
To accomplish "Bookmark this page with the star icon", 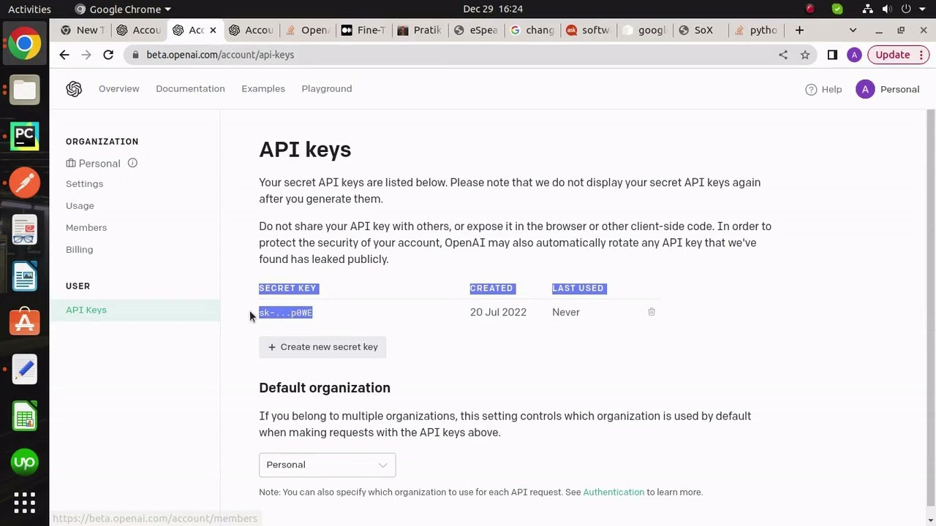I will tap(805, 55).
